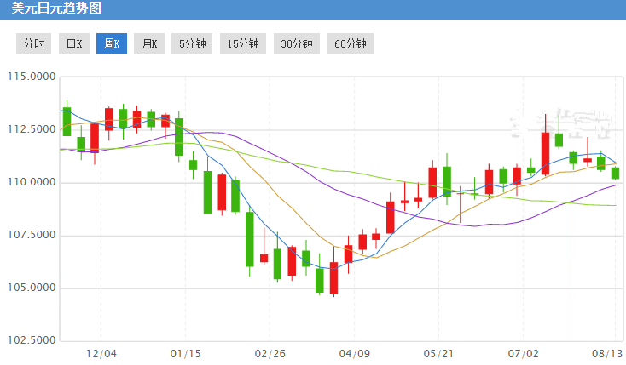Select the 30分钟 interval button
626x365 pixels.
[x=297, y=44]
